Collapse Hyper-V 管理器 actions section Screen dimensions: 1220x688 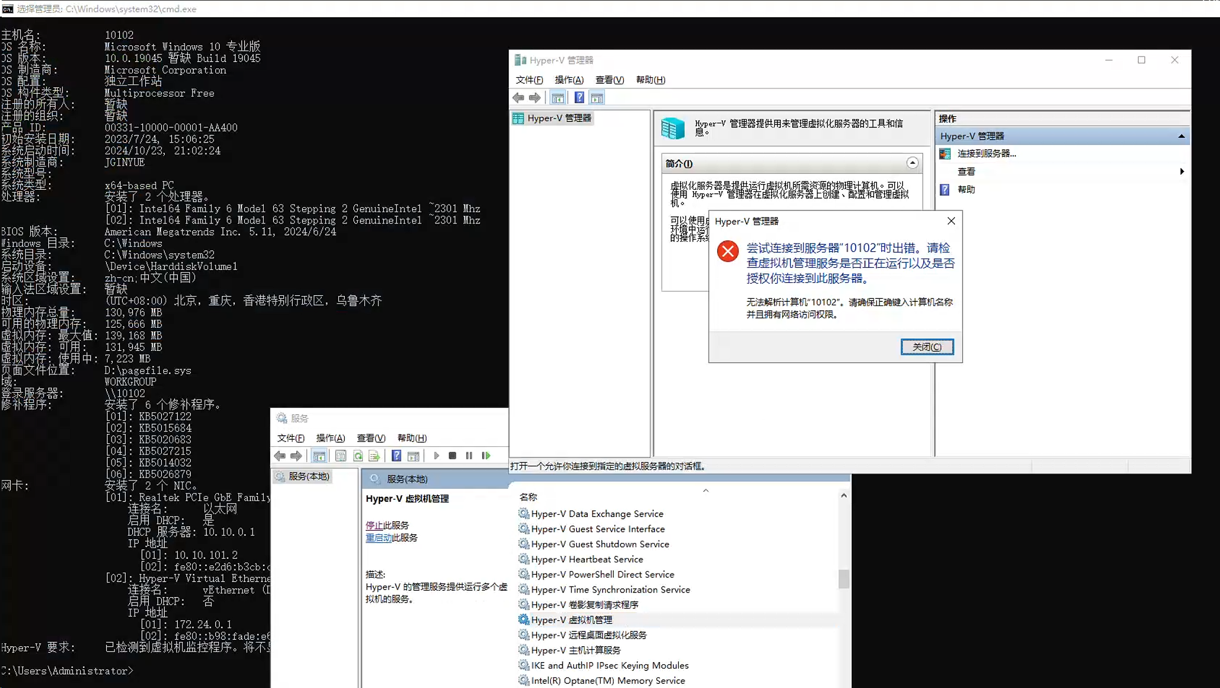pyautogui.click(x=1181, y=136)
